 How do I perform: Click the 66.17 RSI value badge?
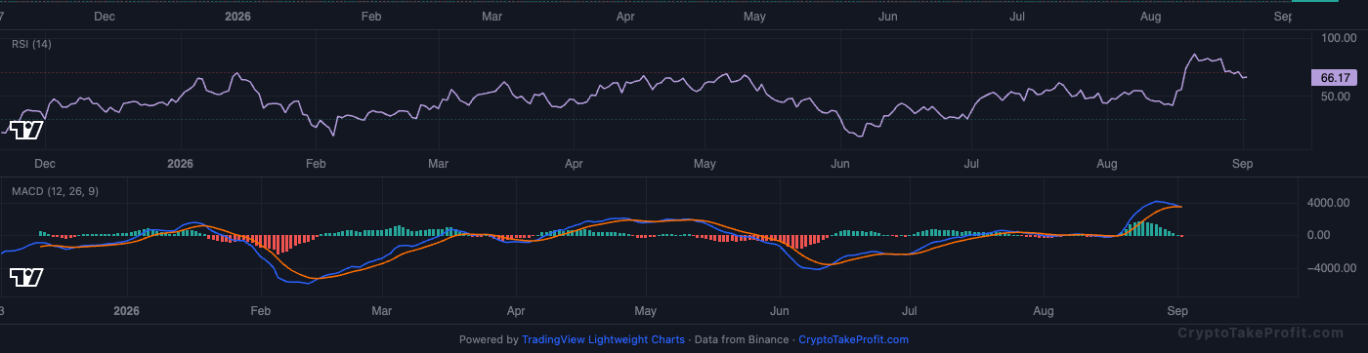click(1335, 77)
